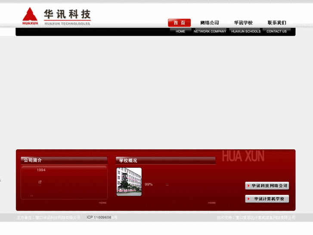Click MORE under the company intro box
The image size is (313, 235).
click(x=103, y=203)
